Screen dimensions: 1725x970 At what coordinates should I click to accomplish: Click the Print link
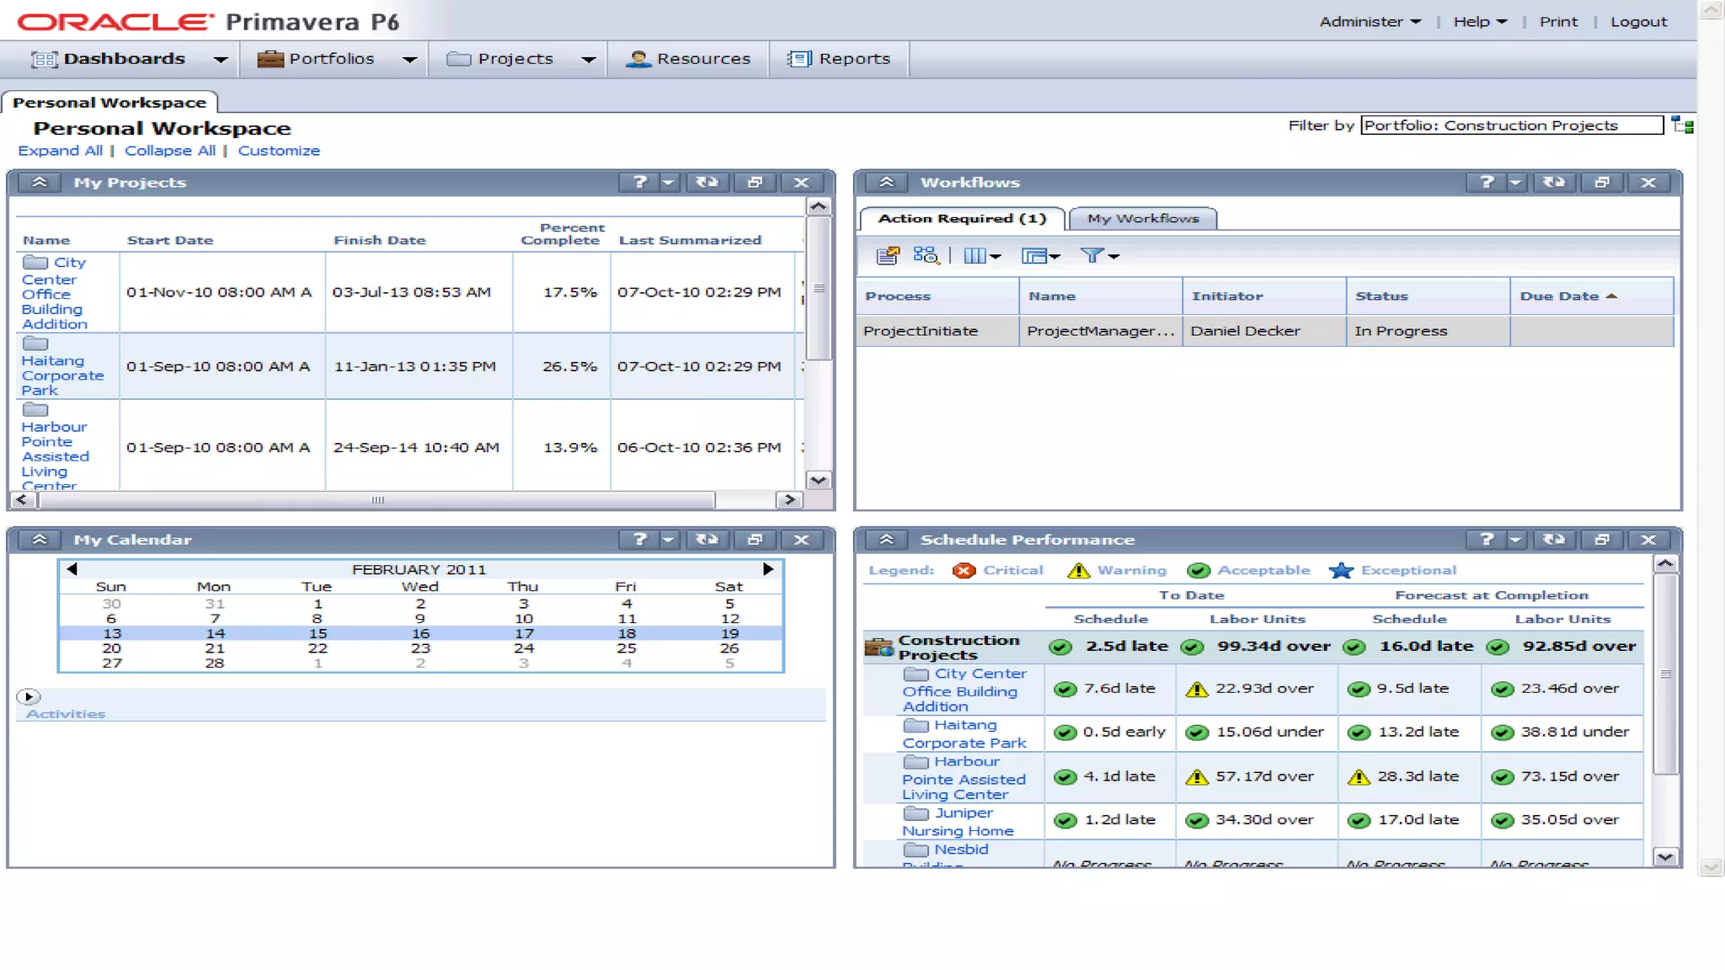coord(1558,22)
